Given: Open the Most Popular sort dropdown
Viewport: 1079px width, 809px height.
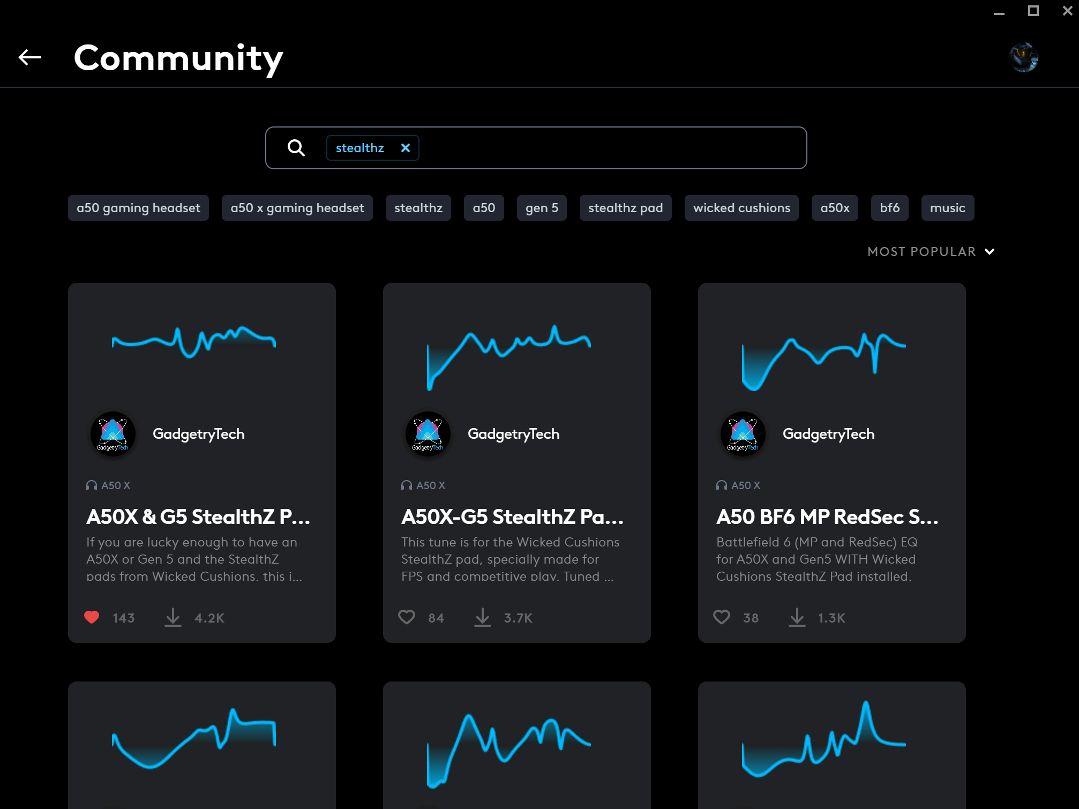Looking at the screenshot, I should [931, 252].
